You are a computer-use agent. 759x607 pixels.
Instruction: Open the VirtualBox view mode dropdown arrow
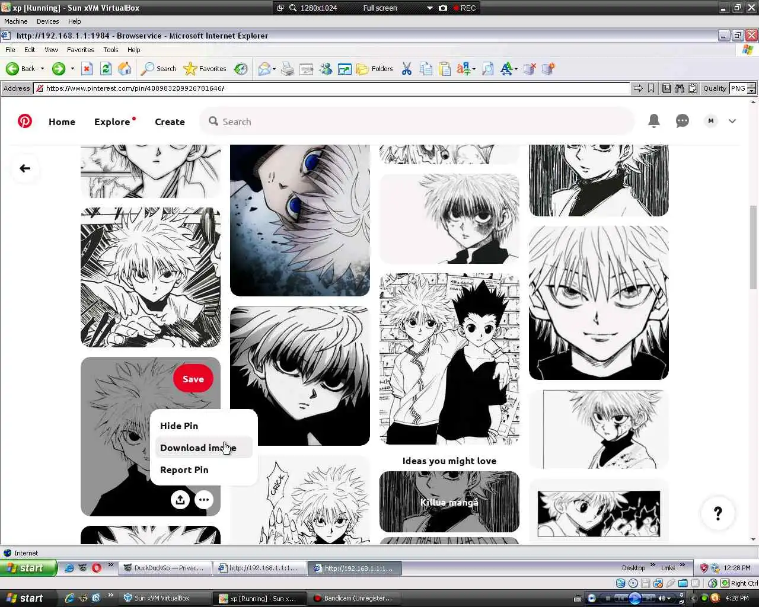point(430,8)
